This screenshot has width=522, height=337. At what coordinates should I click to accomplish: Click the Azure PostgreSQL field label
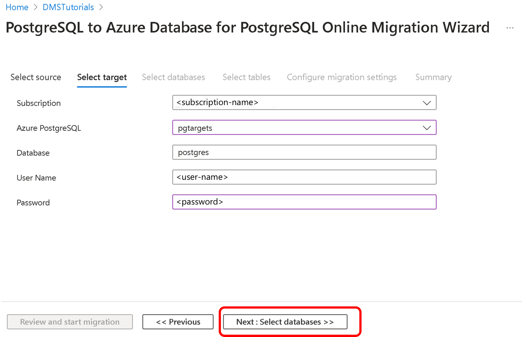pyautogui.click(x=49, y=128)
